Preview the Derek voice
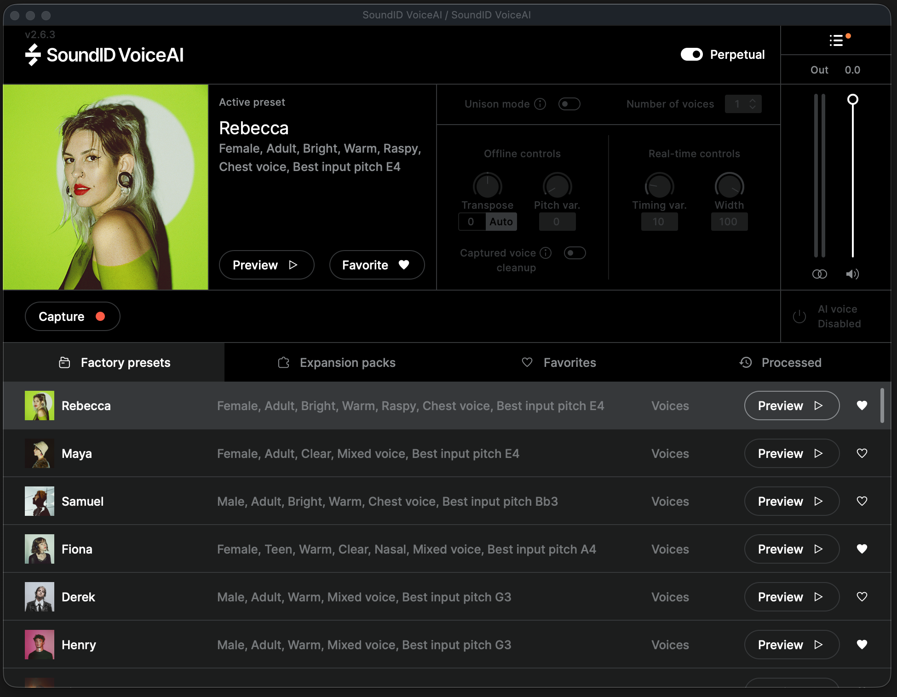The width and height of the screenshot is (897, 697). 792,597
